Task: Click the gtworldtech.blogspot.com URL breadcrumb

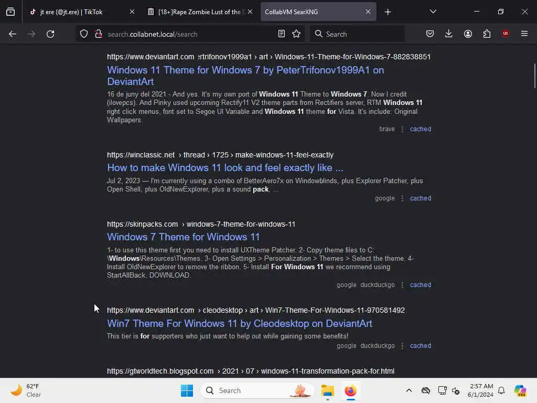Action: point(251,371)
